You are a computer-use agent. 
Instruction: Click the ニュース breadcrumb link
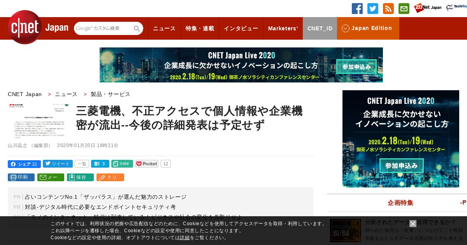click(66, 94)
